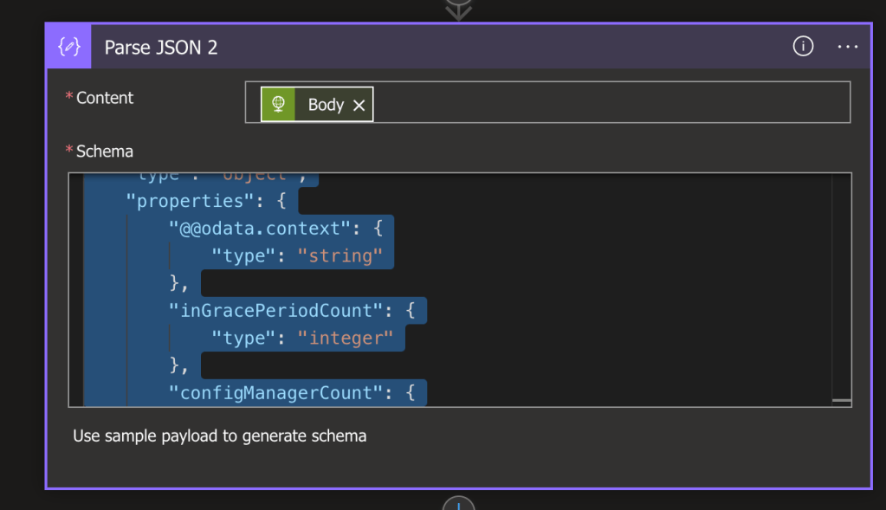This screenshot has width=886, height=510.
Task: Open the info icon in card header
Action: point(803,47)
